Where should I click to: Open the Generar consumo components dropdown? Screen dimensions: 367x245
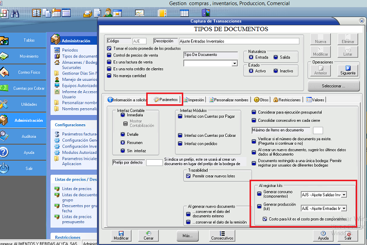point(345,195)
